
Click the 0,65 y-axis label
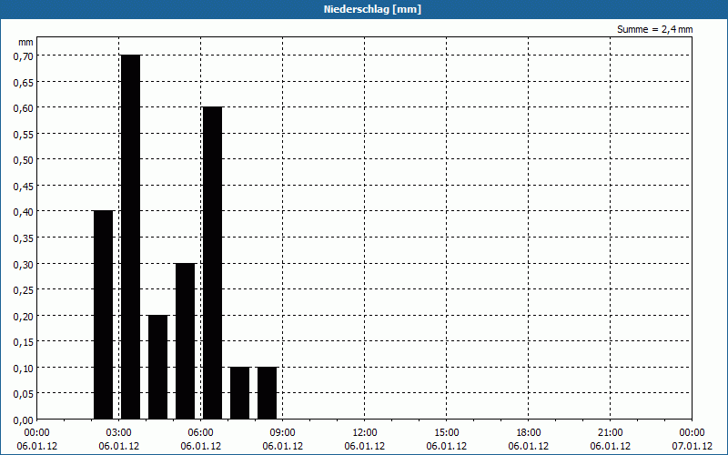point(24,82)
